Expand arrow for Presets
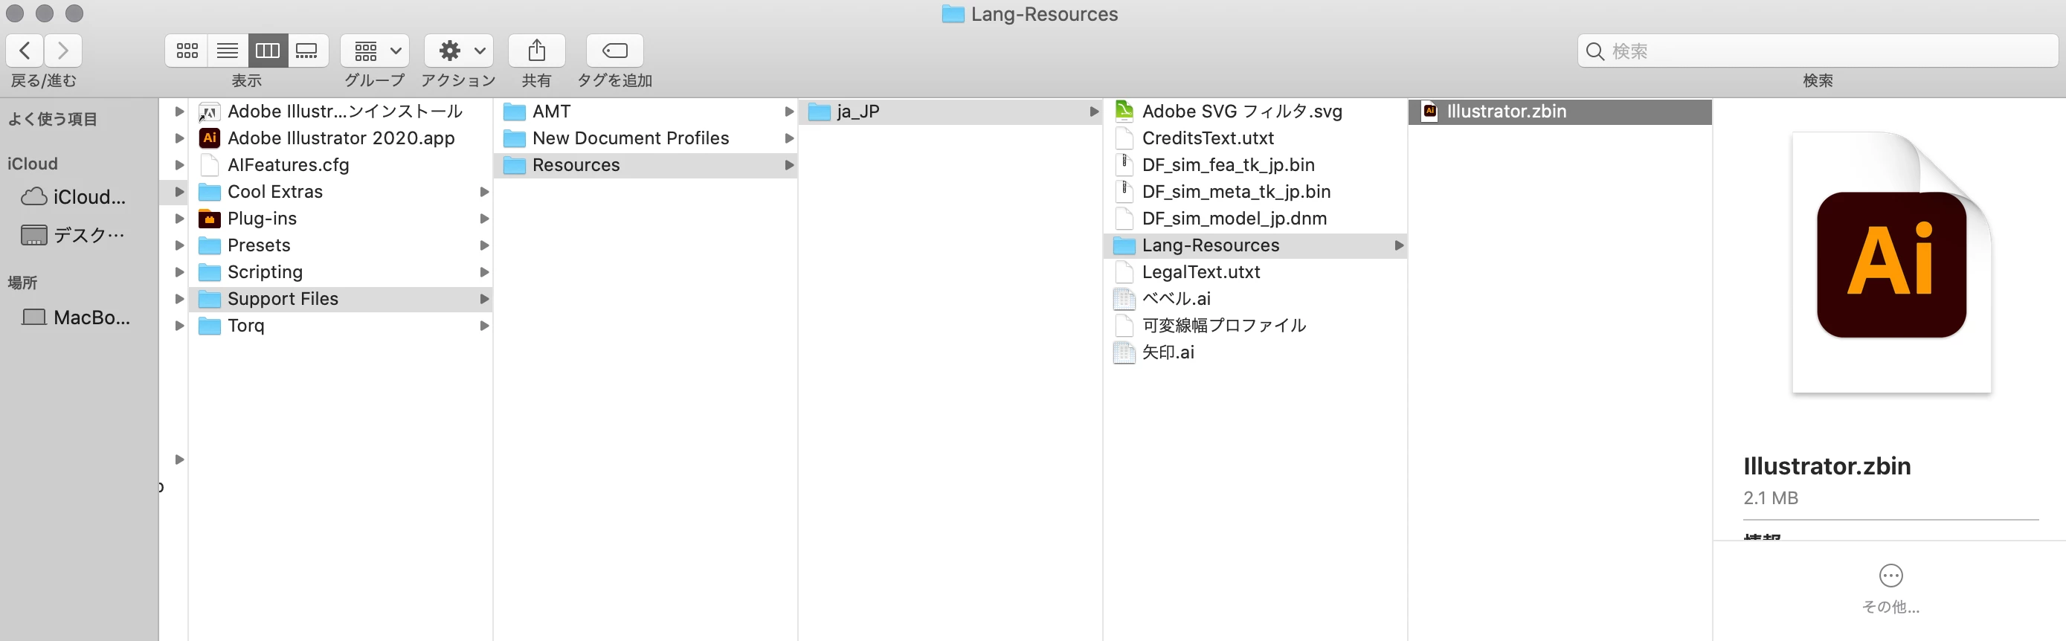Image resolution: width=2066 pixels, height=641 pixels. click(484, 245)
